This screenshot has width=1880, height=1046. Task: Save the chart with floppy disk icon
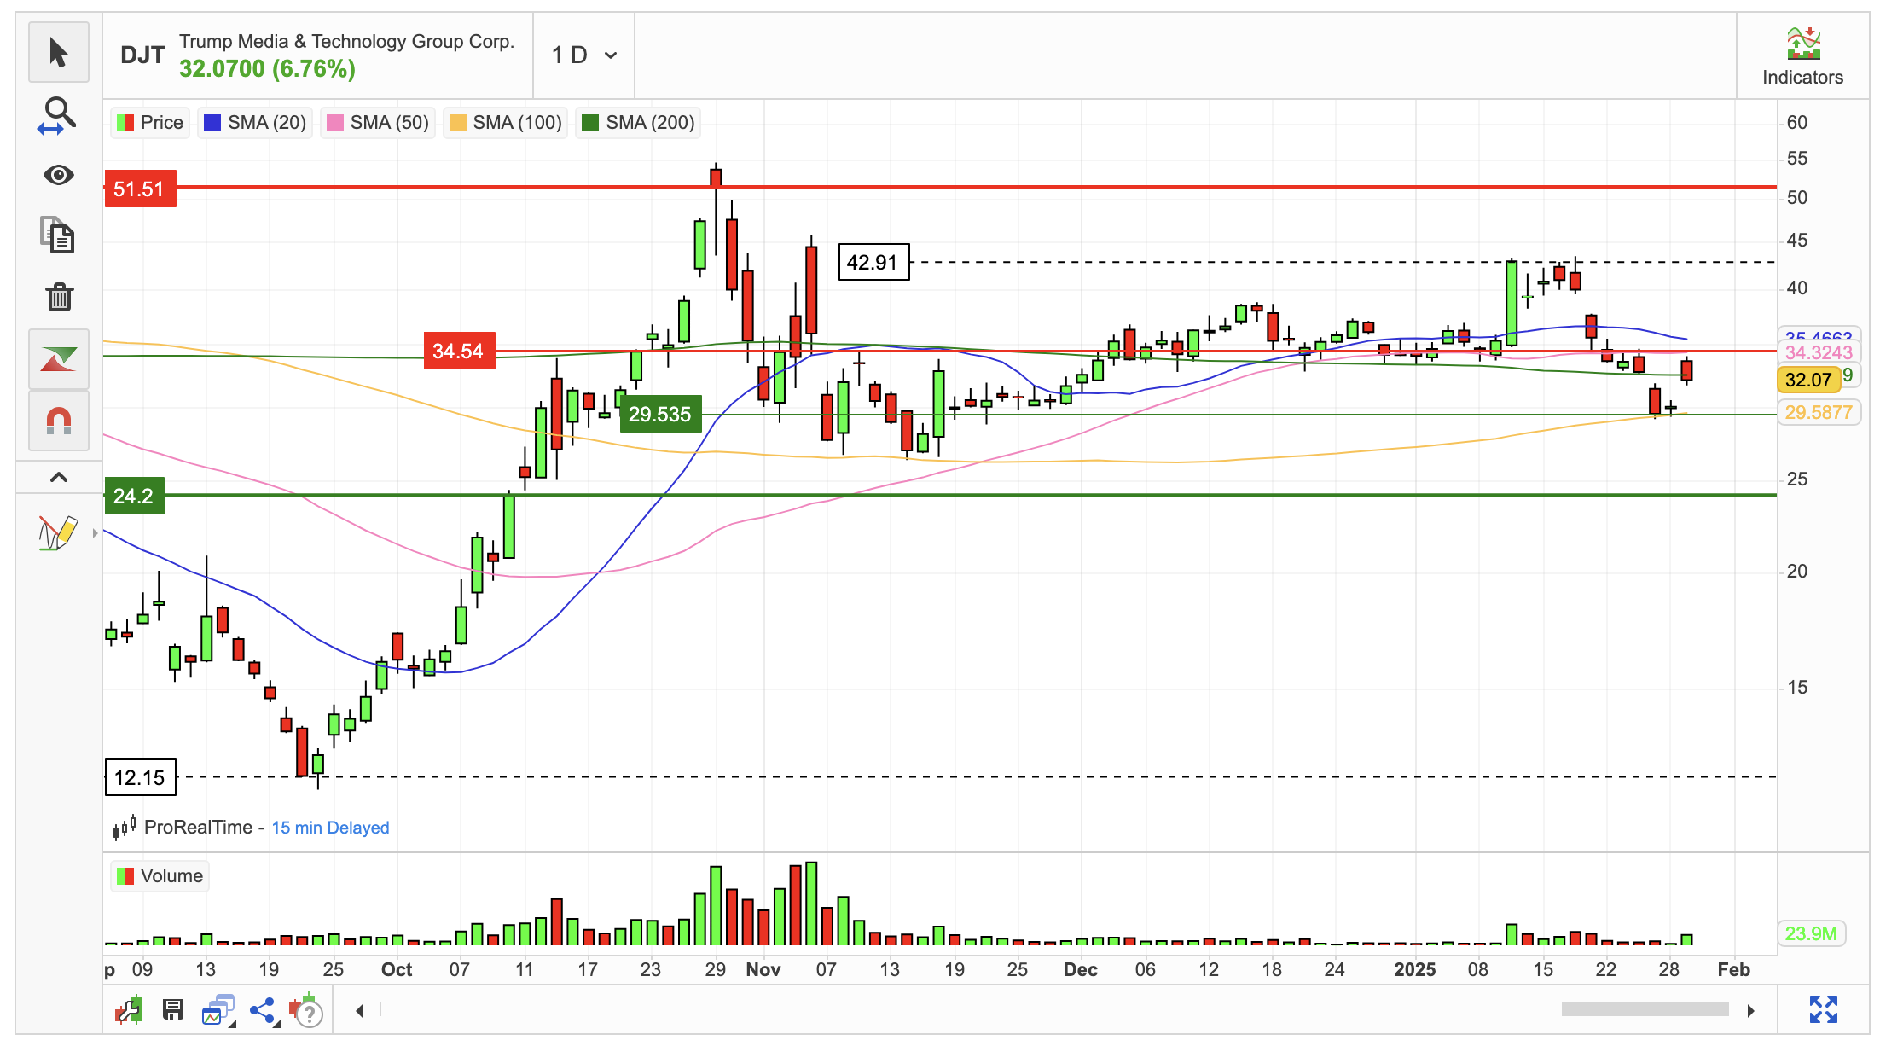pos(173,1010)
